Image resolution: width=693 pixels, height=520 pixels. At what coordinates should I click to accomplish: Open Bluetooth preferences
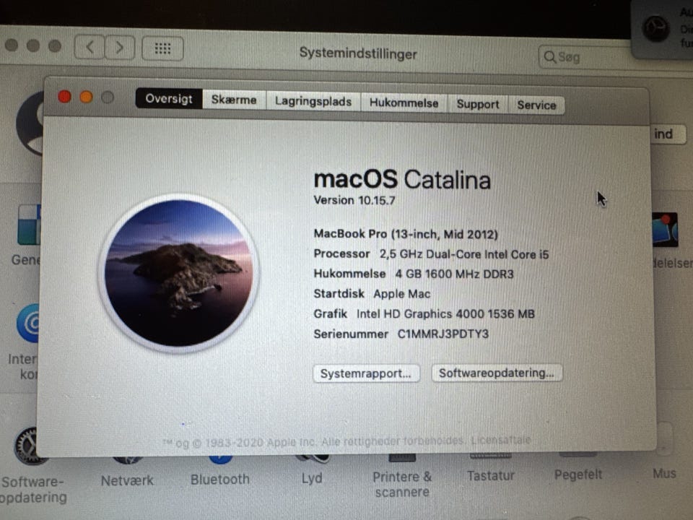pos(220,479)
